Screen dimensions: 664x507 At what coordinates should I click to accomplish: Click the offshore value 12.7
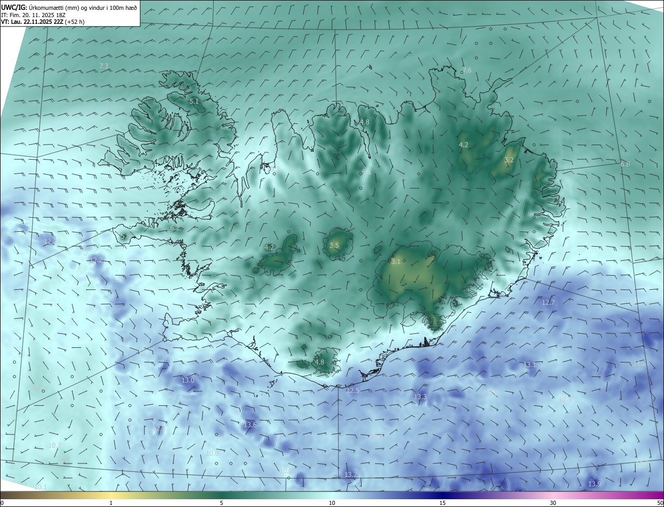tap(548, 302)
